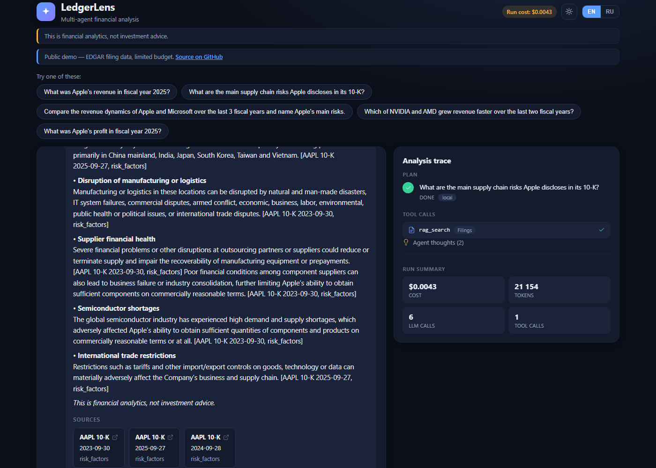
Task: Click the LedgerLens sparkle logo icon
Action: [x=46, y=12]
